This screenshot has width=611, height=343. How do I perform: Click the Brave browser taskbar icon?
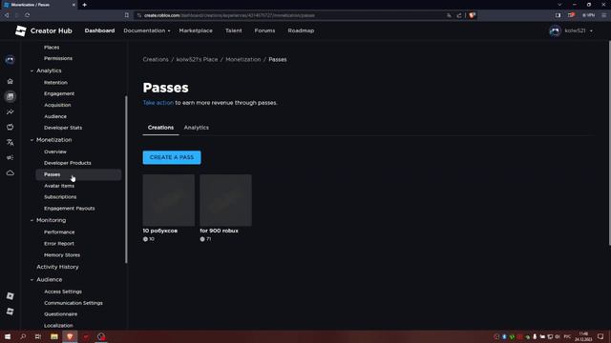pyautogui.click(x=70, y=336)
